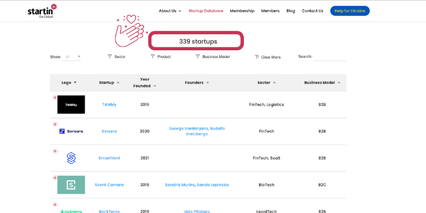
Task: Click the Scent Camera green logo
Action: click(x=71, y=185)
